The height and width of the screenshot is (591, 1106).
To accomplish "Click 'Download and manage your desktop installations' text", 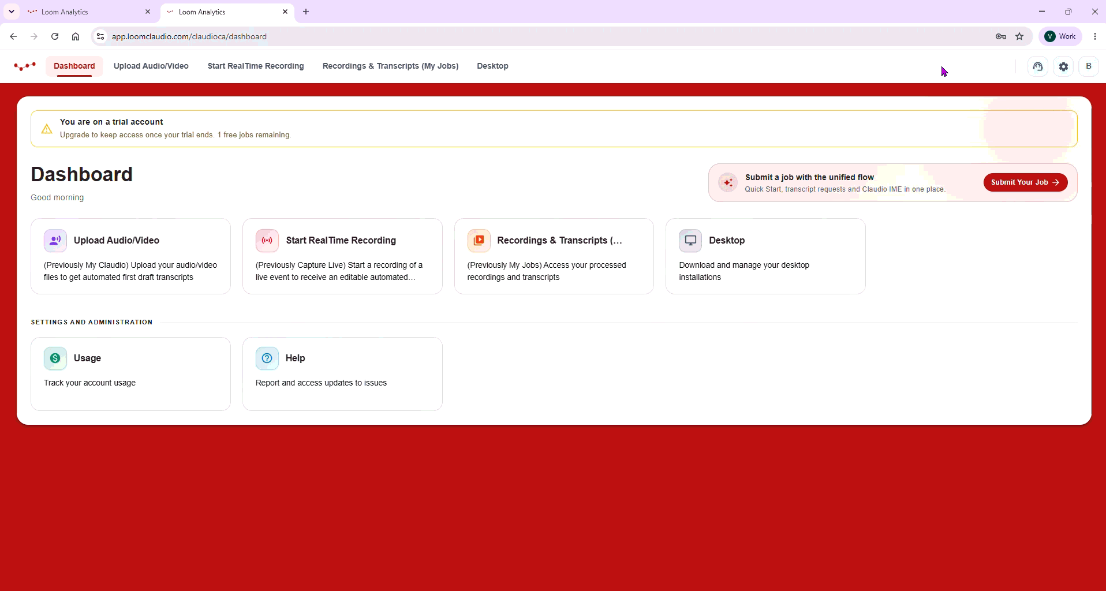I will 745,271.
